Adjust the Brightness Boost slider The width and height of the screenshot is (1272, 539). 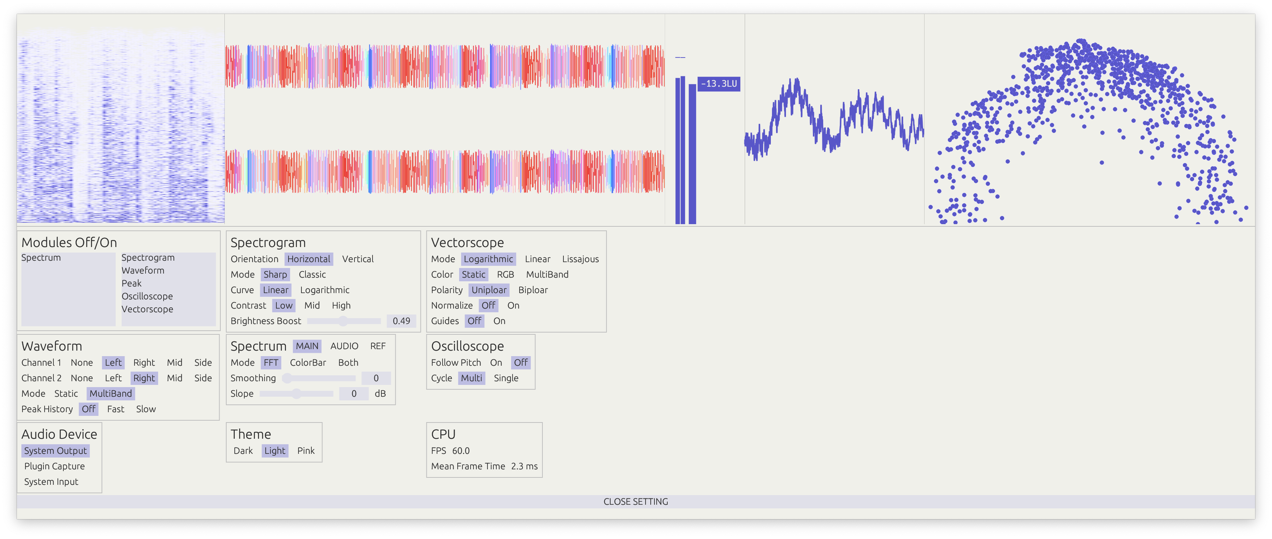coord(343,321)
